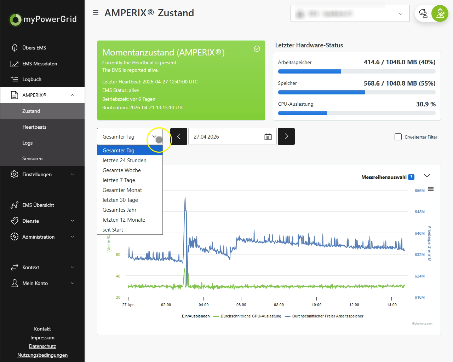Image resolution: width=453 pixels, height=362 pixels.
Task: Click the date field 27.04.2026
Action: point(232,136)
